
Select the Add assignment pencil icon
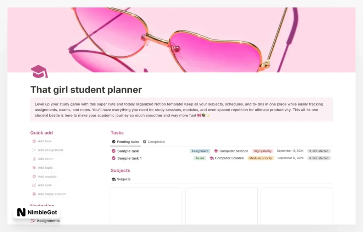point(34,150)
